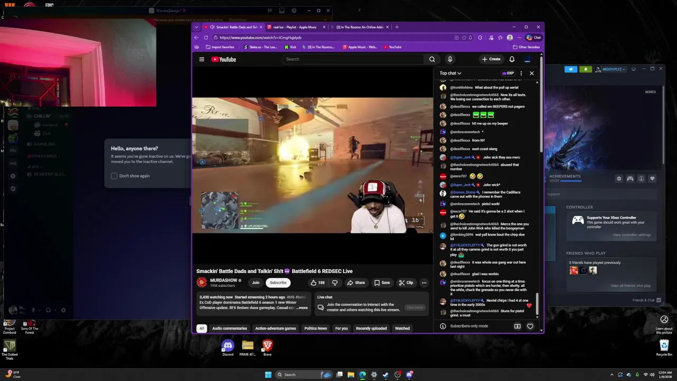Image resolution: width=677 pixels, height=381 pixels.
Task: Open the Windows Start menu
Action: tap(268, 375)
